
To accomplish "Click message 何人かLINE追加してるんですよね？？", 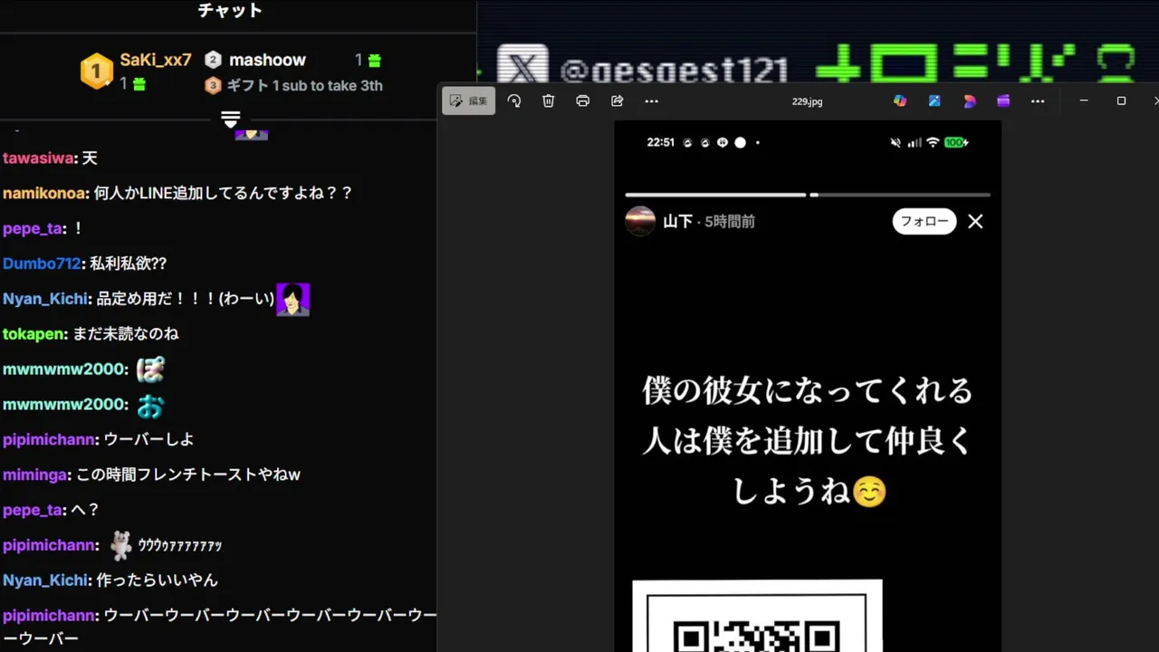I will [223, 193].
